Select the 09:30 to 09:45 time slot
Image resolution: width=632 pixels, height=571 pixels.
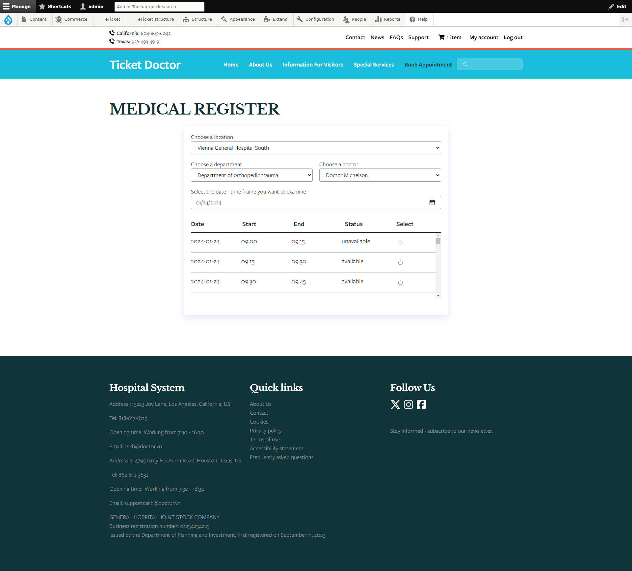click(400, 283)
